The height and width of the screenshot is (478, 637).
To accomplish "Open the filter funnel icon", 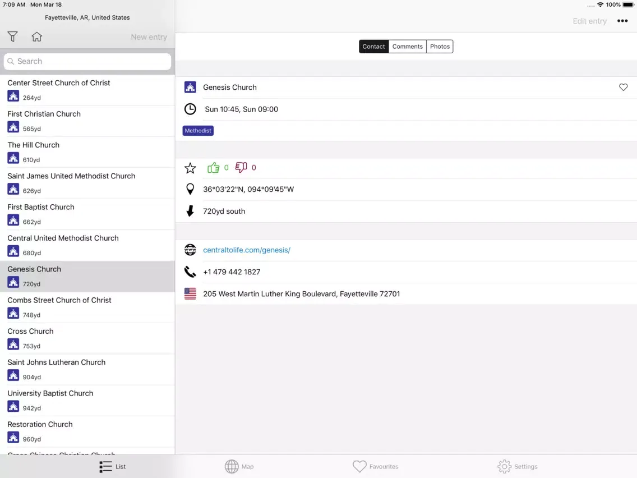I will point(12,36).
